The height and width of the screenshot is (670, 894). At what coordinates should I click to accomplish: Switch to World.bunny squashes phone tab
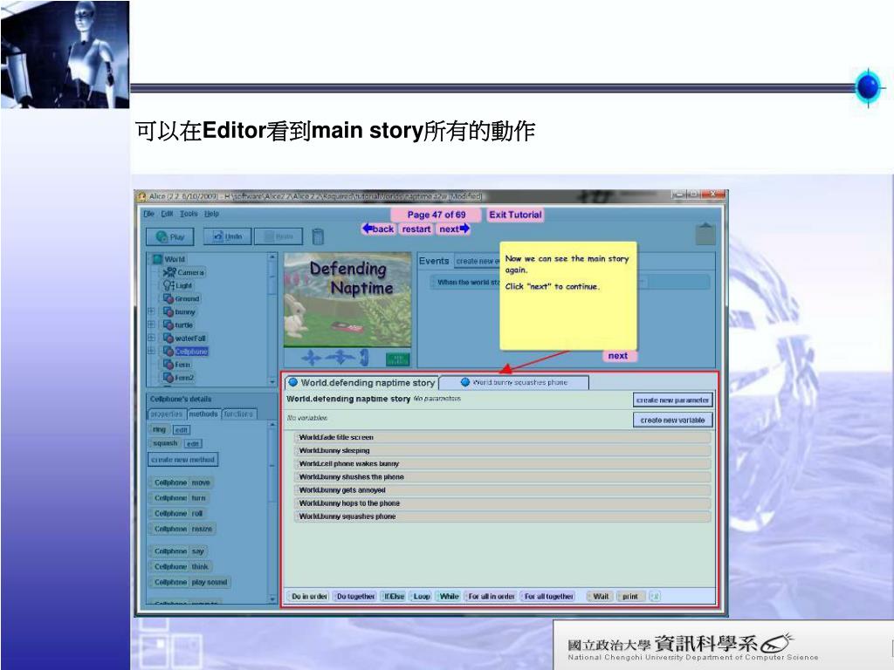[x=513, y=382]
